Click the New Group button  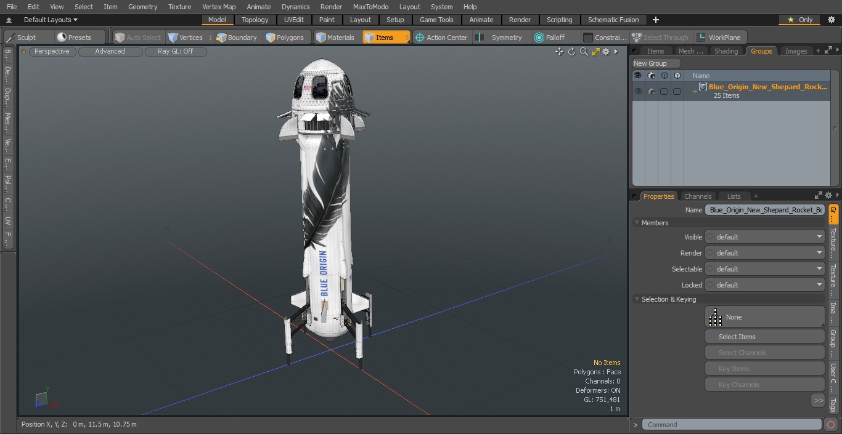coord(656,63)
